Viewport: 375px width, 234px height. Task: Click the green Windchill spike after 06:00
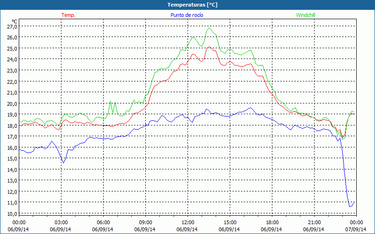pos(111,101)
